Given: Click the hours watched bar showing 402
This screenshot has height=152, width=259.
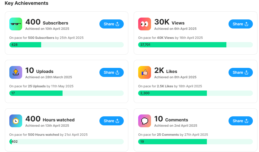Looking at the screenshot, I should 66,142.
